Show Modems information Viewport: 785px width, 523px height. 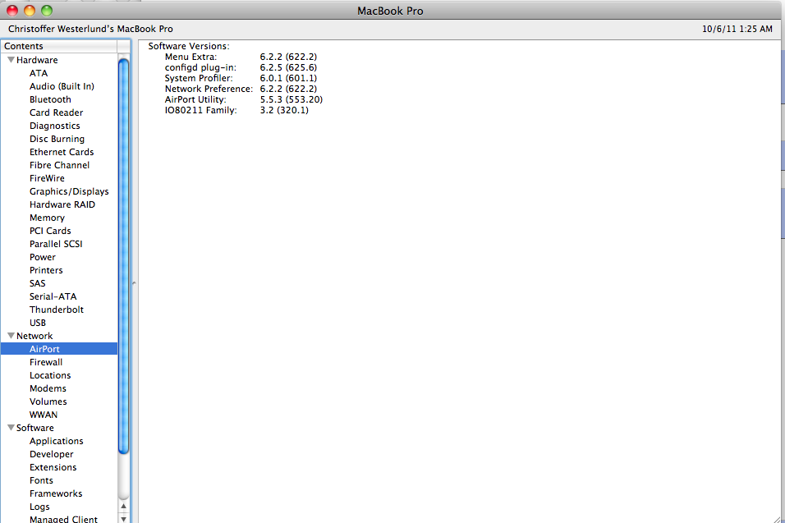(x=48, y=388)
